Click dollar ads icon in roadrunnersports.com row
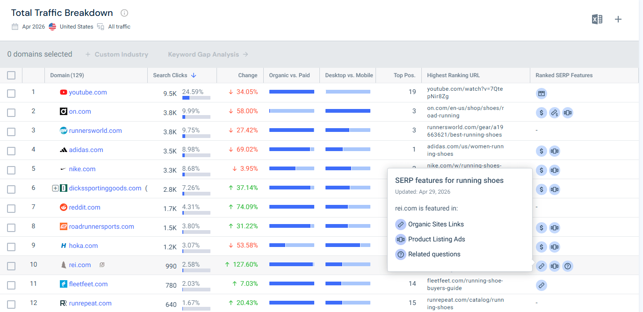 542,228
